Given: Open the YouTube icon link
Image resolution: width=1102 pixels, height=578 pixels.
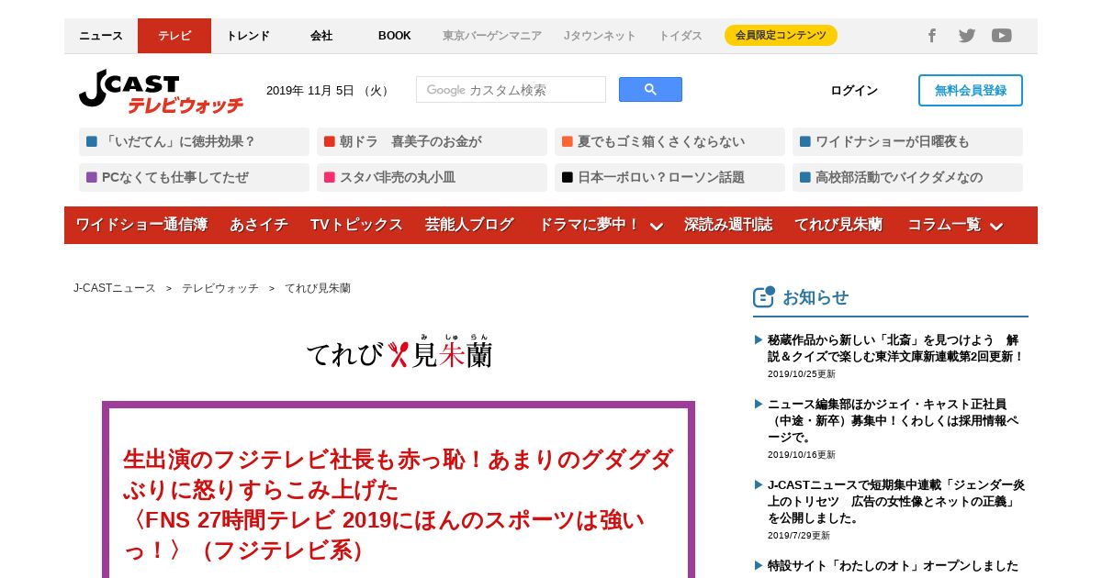Looking at the screenshot, I should 1002,36.
